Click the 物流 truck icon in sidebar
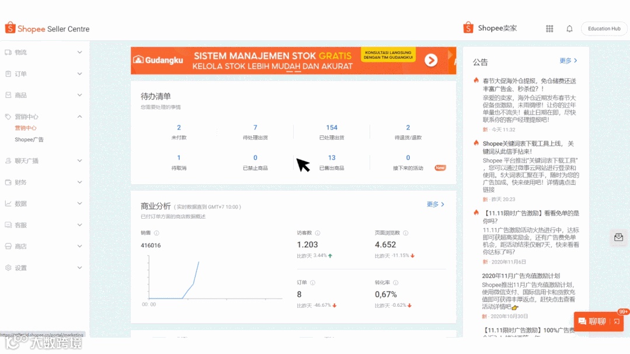 (8, 52)
